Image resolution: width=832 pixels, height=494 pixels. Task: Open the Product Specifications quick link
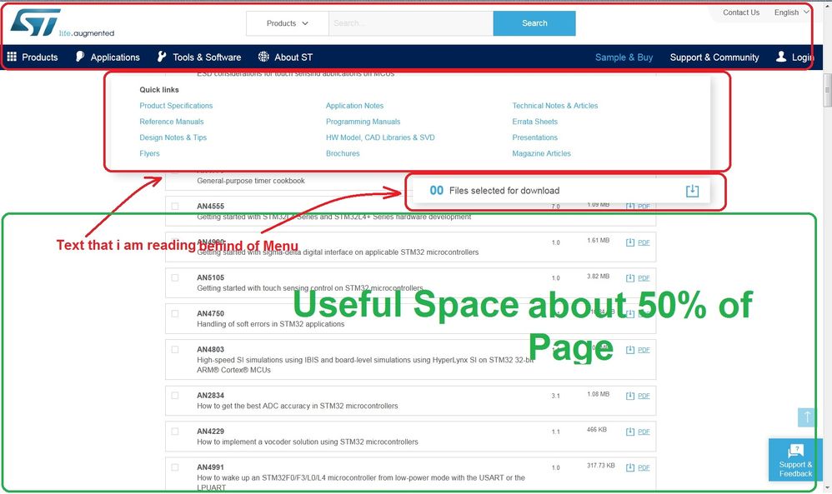(x=176, y=106)
